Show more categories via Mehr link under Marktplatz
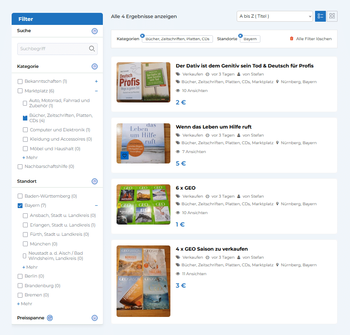Image resolution: width=350 pixels, height=335 pixels. click(x=30, y=157)
